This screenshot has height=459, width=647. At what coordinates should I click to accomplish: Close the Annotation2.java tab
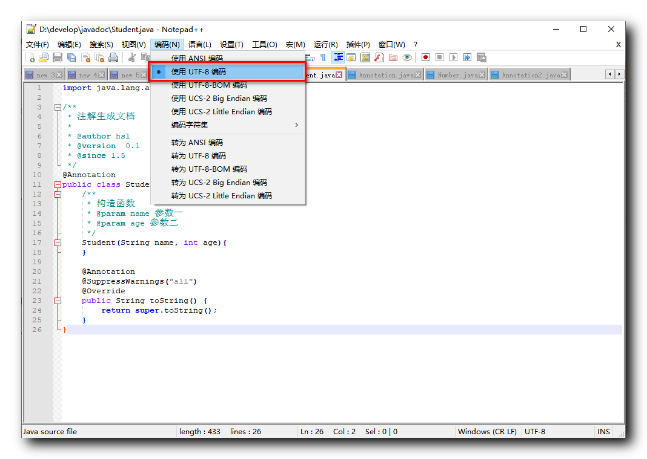pyautogui.click(x=564, y=74)
